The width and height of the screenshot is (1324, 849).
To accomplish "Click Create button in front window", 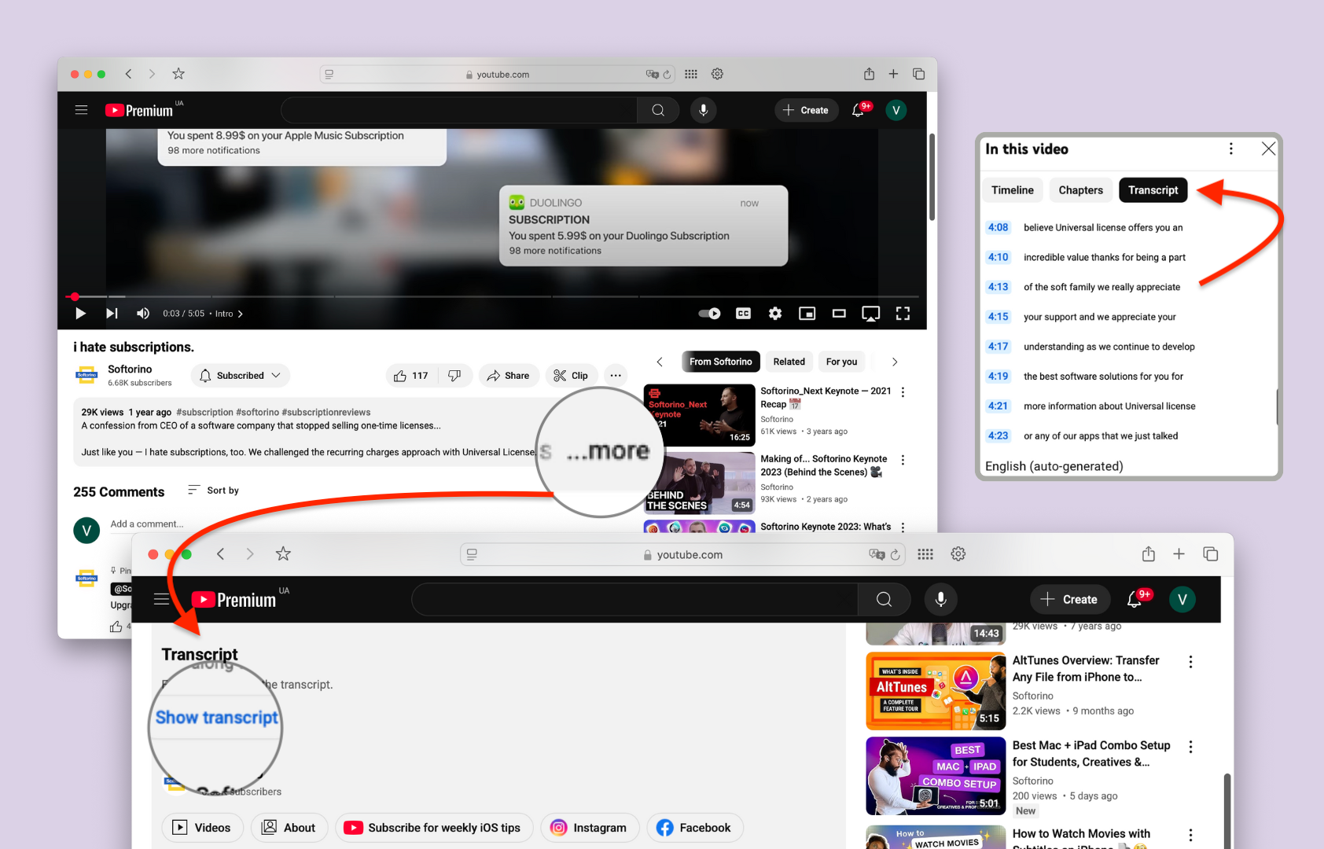I will 1069,600.
